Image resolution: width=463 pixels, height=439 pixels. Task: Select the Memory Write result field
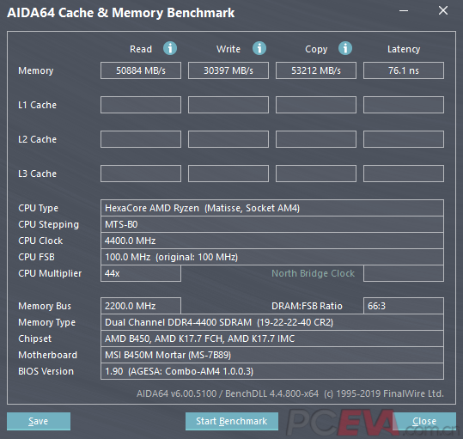[228, 70]
